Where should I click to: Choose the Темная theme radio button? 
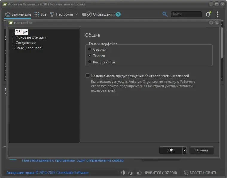(x=90, y=56)
